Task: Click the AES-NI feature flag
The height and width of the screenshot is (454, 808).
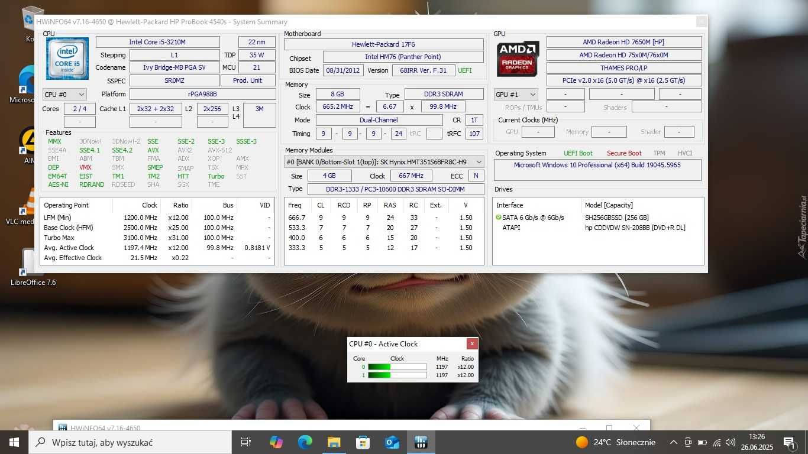Action: coord(58,184)
